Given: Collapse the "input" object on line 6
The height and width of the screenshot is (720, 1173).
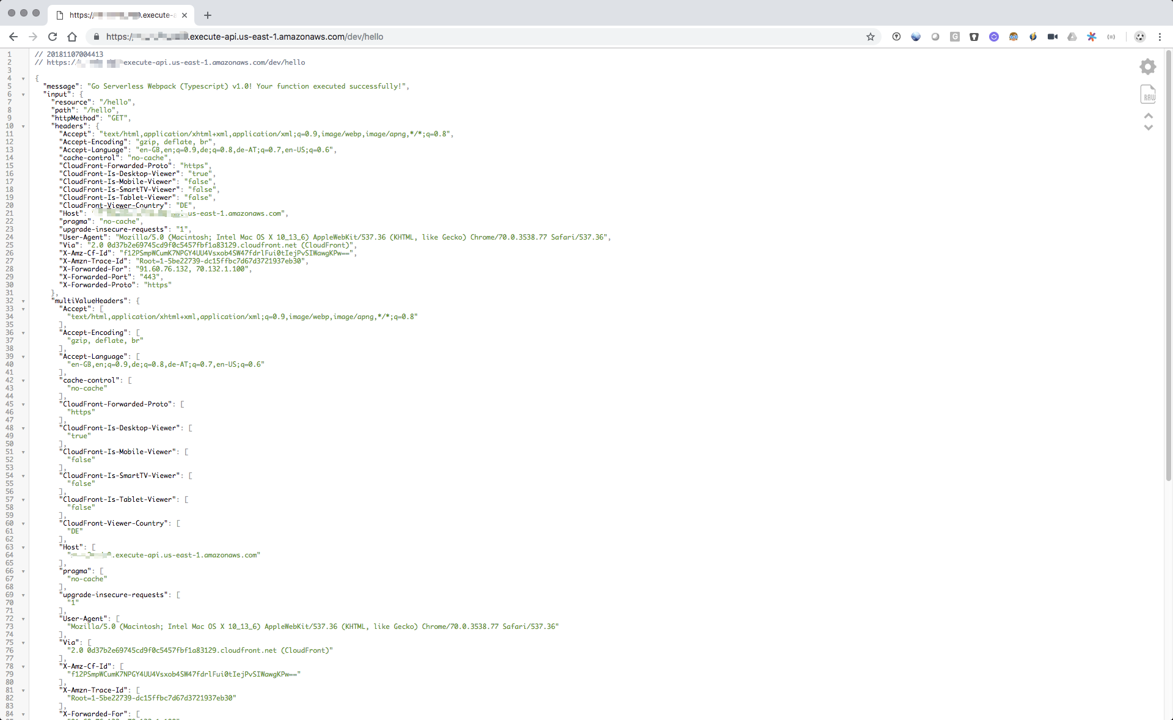Looking at the screenshot, I should click(23, 95).
